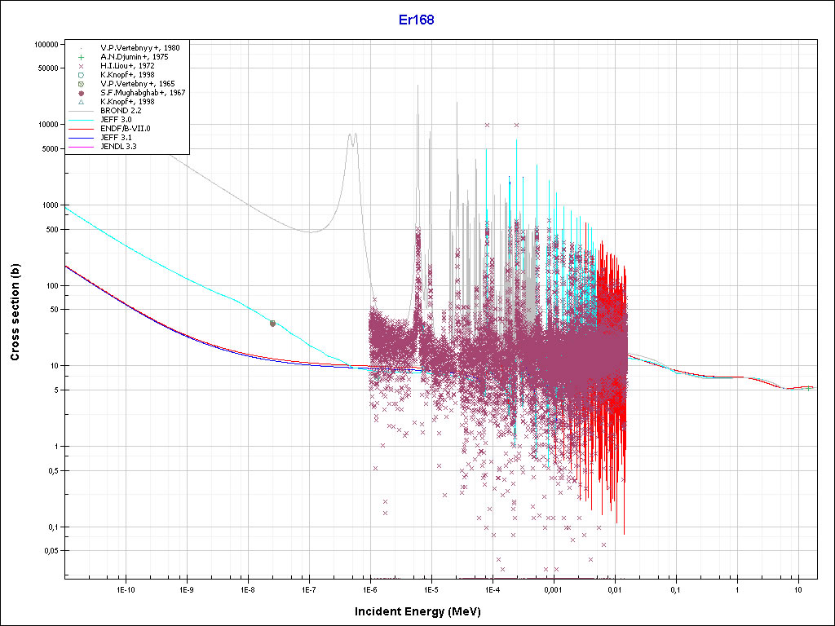Click the Er168 chart title
This screenshot has width=835, height=626.
point(417,20)
